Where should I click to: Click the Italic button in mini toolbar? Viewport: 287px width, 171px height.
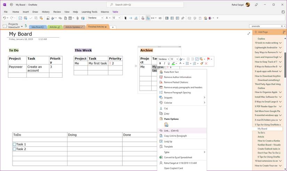(164, 63)
